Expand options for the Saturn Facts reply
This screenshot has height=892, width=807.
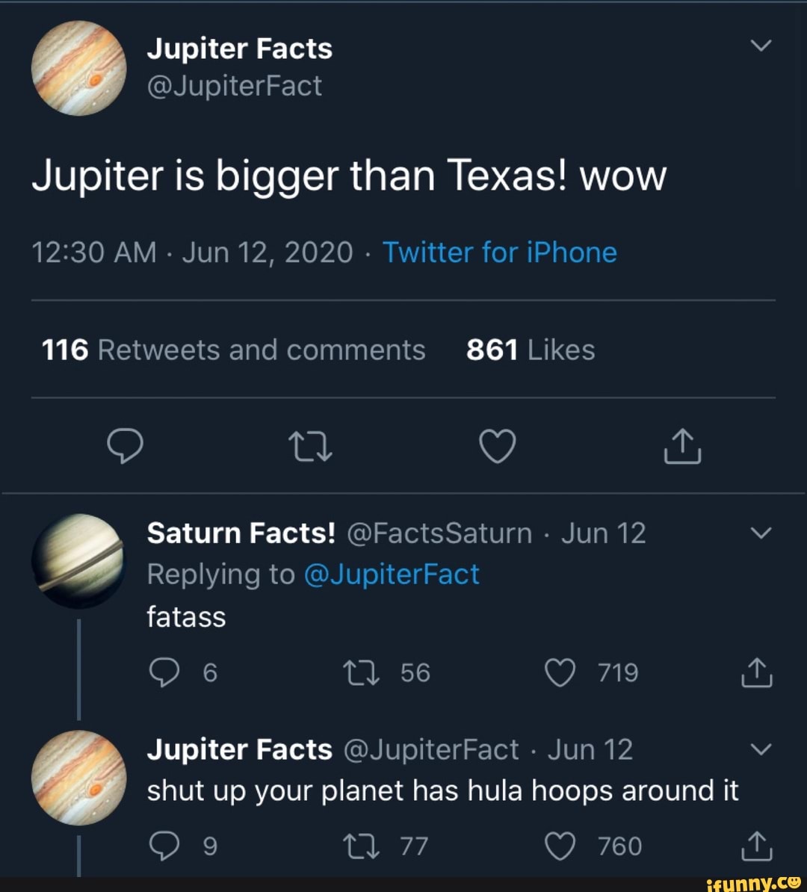click(761, 532)
